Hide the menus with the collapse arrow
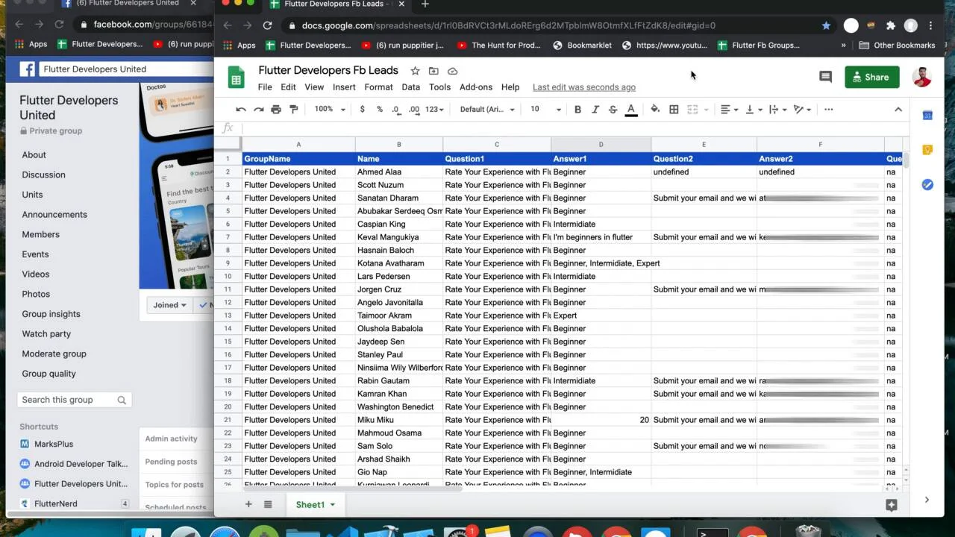 pos(898,110)
